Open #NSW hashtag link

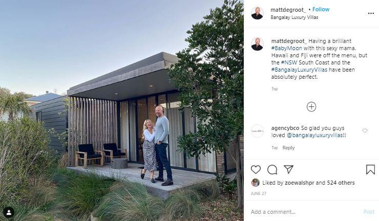[289, 62]
